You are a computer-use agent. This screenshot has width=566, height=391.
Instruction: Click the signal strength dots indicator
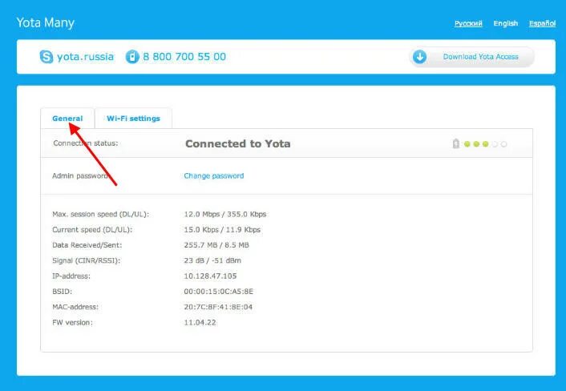point(486,144)
